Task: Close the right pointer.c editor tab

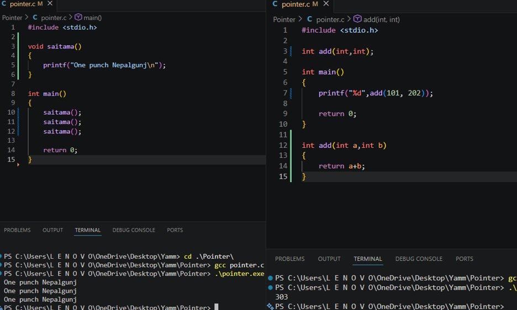Action: (326, 4)
